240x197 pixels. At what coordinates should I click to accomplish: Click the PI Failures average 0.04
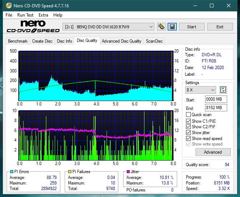click(x=111, y=178)
